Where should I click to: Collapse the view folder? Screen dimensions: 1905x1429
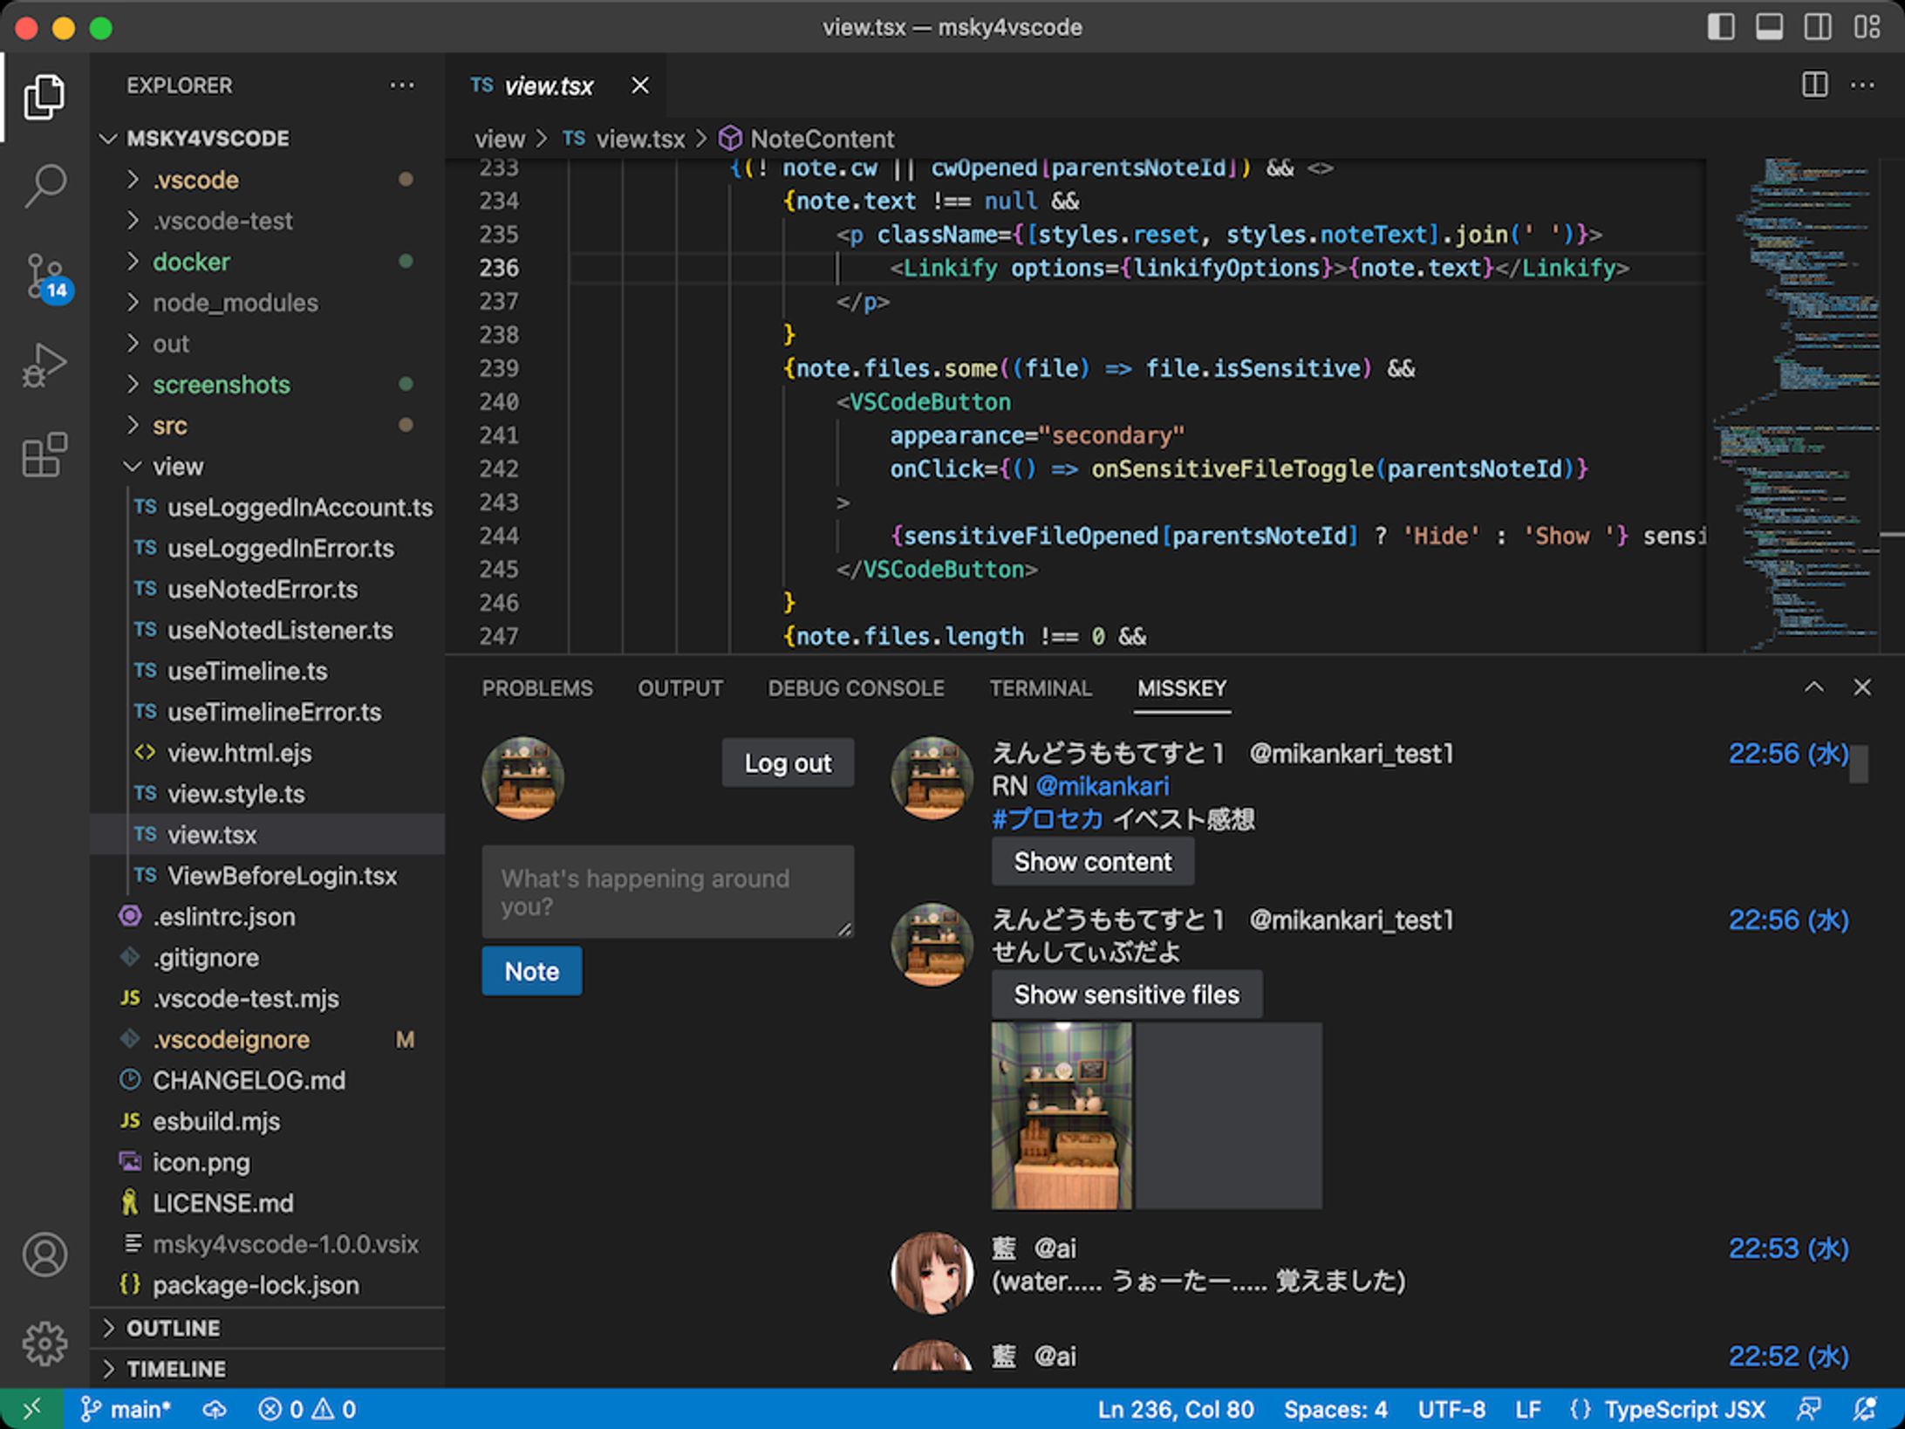coord(177,467)
